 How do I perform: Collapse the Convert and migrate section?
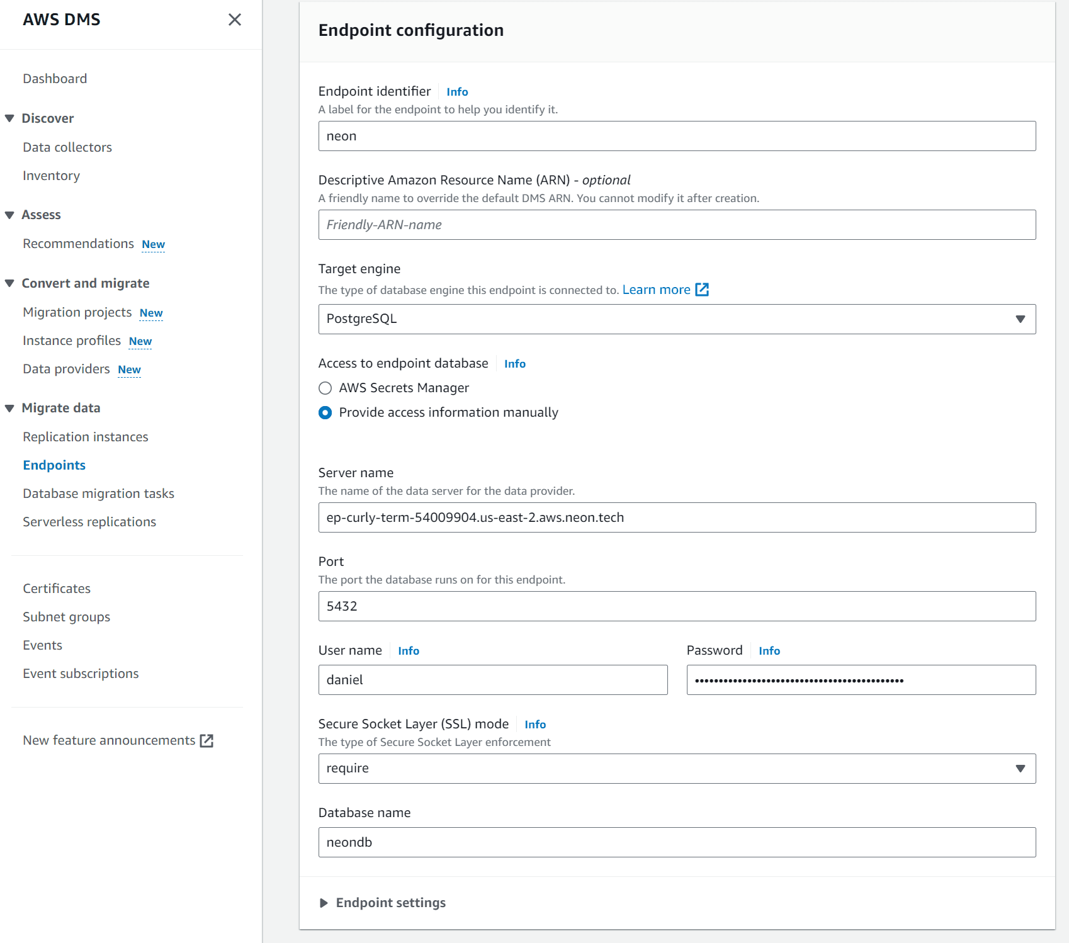point(9,283)
